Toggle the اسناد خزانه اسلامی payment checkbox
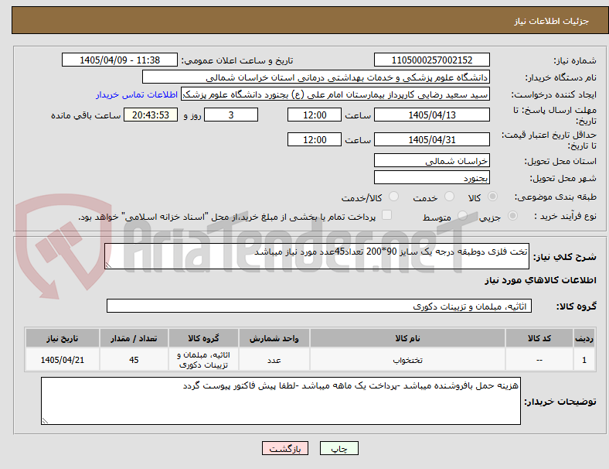The height and width of the screenshot is (469, 609). click(x=387, y=215)
